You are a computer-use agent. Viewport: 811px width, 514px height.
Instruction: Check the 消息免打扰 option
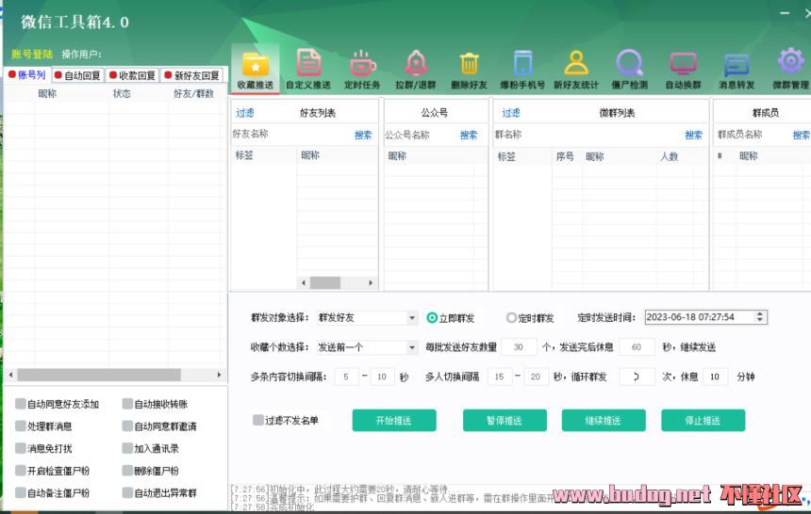pos(21,449)
